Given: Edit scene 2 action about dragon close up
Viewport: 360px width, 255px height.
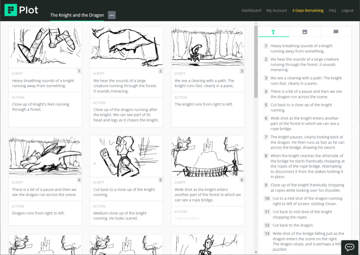Looking at the screenshot, I should coord(127,115).
